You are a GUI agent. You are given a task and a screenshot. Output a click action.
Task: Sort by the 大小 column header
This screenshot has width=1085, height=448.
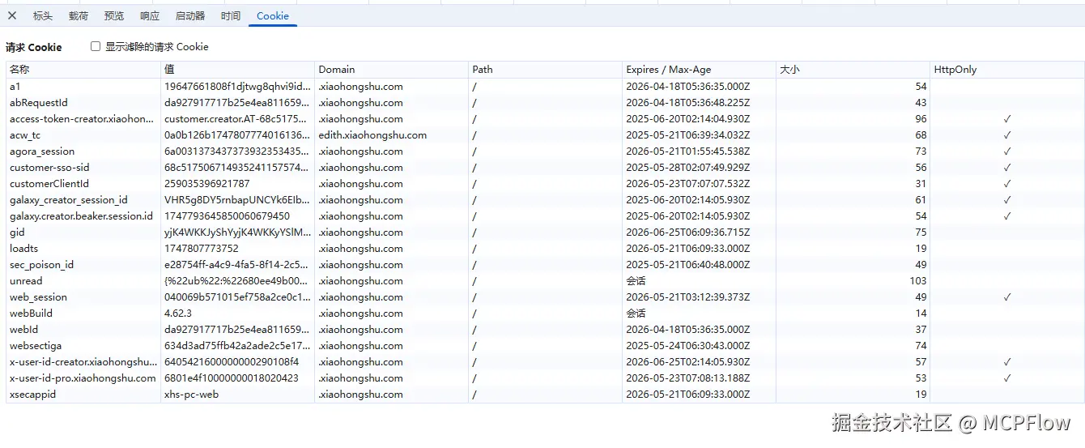point(853,70)
